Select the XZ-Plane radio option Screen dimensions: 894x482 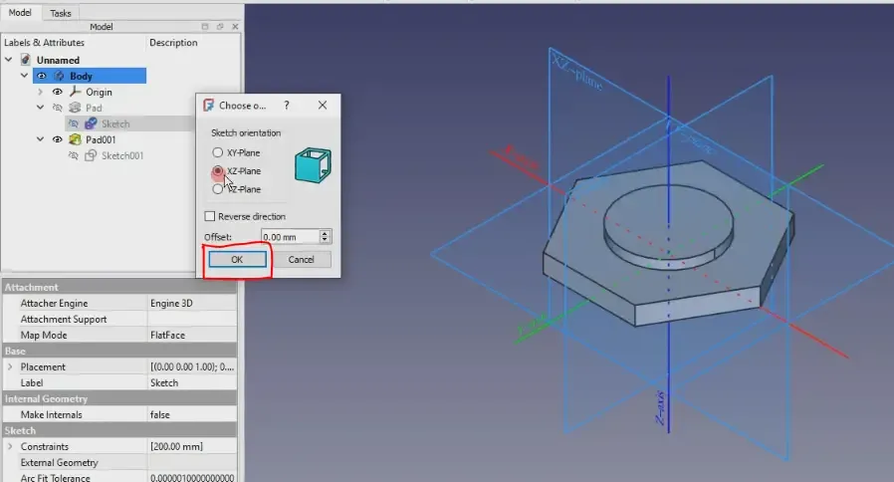(x=217, y=171)
